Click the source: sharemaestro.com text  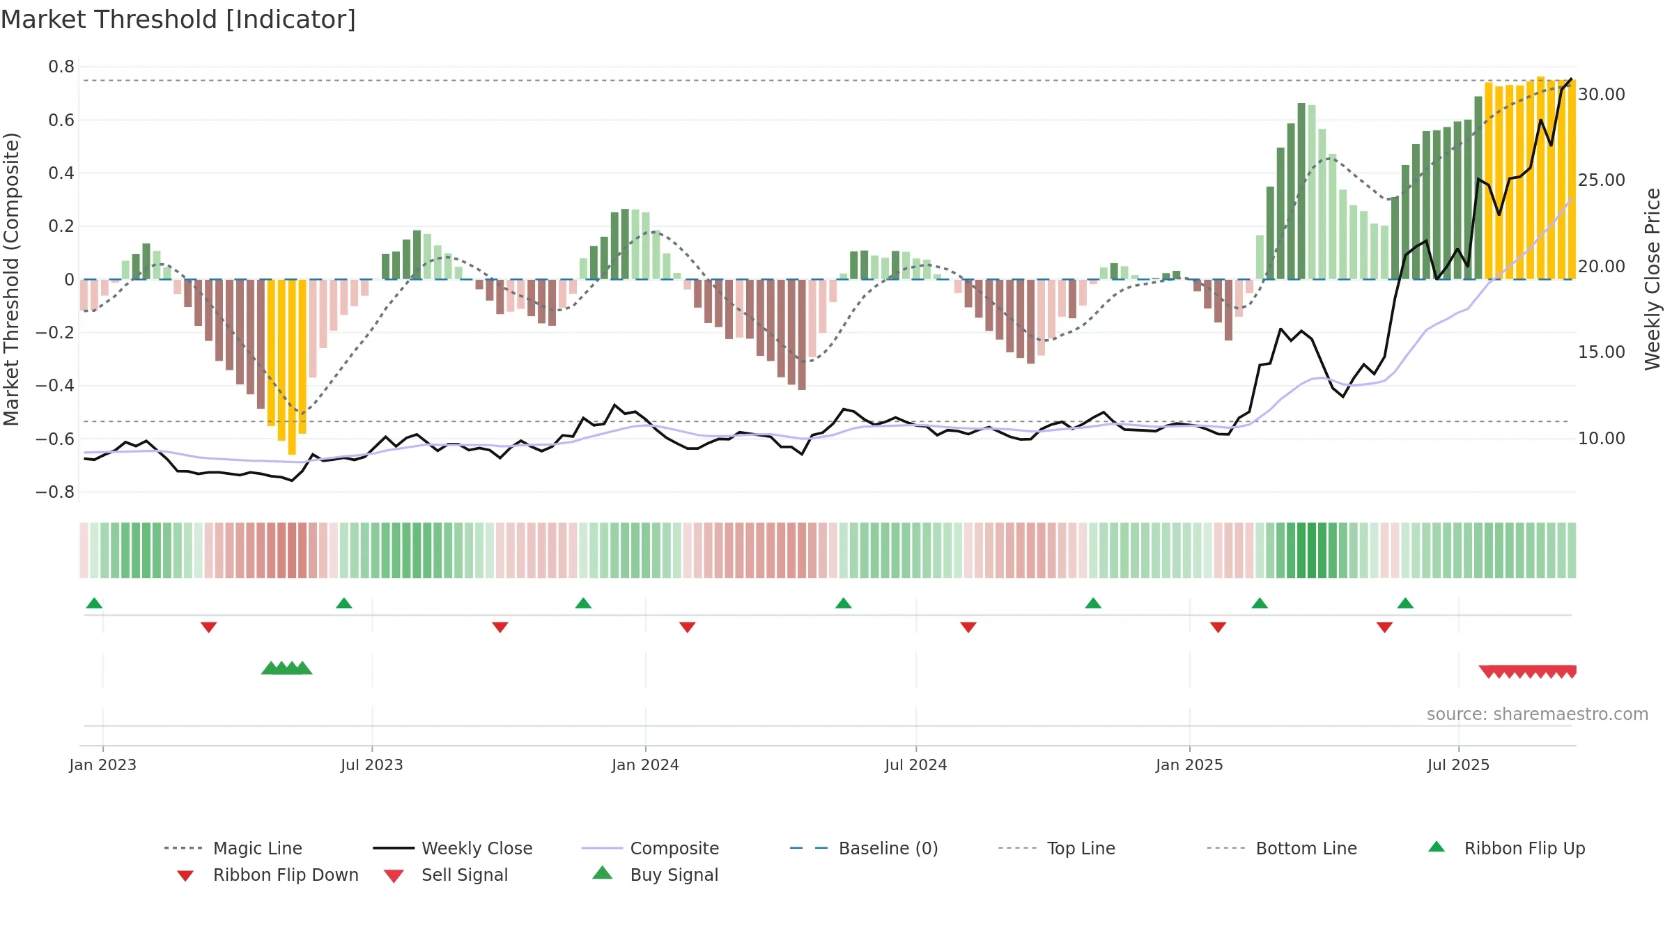1537,714
